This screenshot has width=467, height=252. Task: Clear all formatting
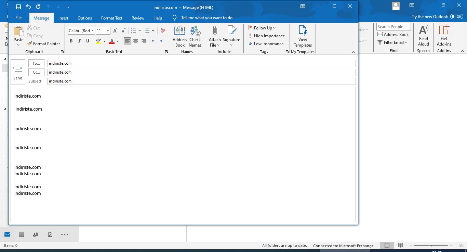click(x=163, y=30)
